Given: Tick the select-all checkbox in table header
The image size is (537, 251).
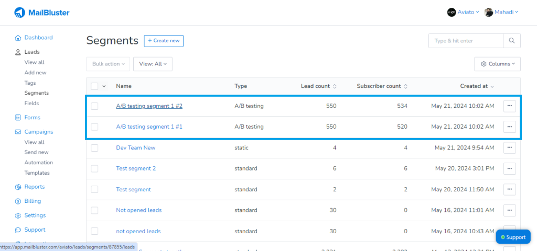Looking at the screenshot, I should point(94,86).
